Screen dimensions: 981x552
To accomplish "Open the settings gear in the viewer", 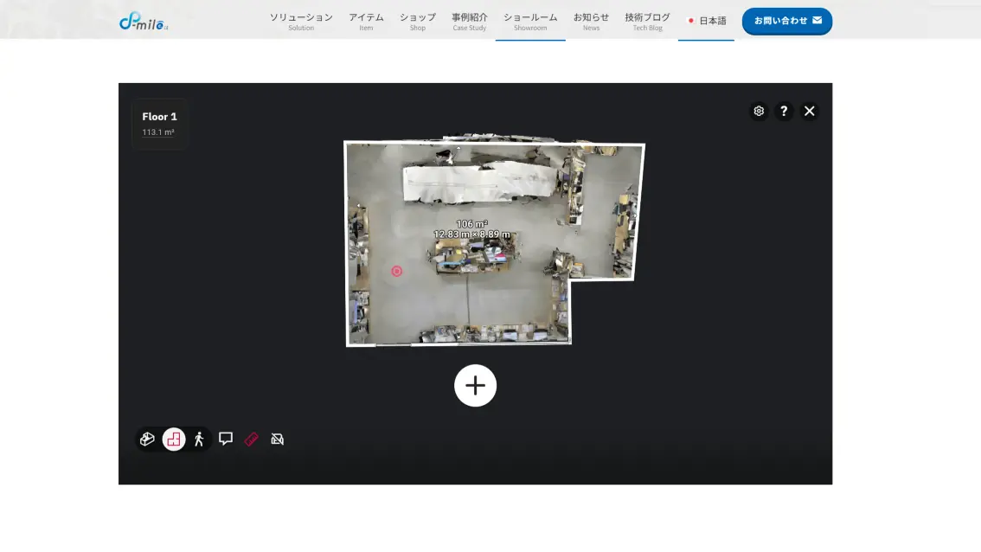I will (759, 111).
